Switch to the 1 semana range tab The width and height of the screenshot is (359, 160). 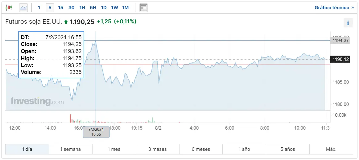click(x=70, y=149)
